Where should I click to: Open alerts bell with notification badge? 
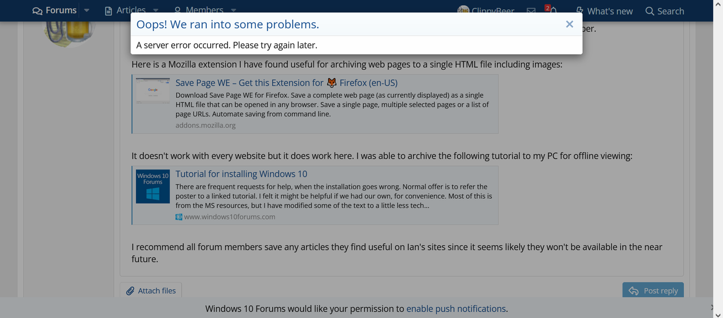click(552, 11)
